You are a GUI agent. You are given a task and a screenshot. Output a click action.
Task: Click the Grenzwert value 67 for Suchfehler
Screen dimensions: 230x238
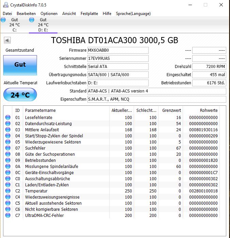tap(179, 148)
